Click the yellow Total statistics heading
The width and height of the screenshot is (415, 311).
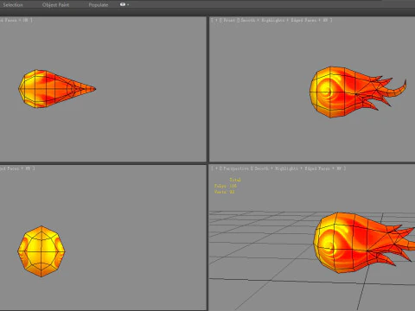(x=235, y=180)
